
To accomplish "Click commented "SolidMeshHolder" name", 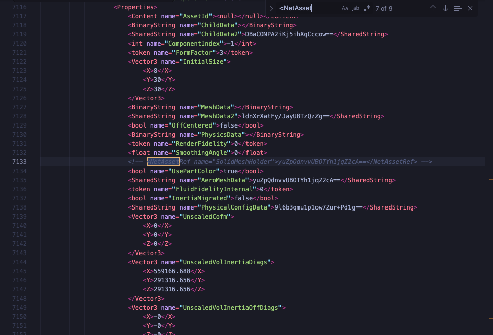I will 243,162.
